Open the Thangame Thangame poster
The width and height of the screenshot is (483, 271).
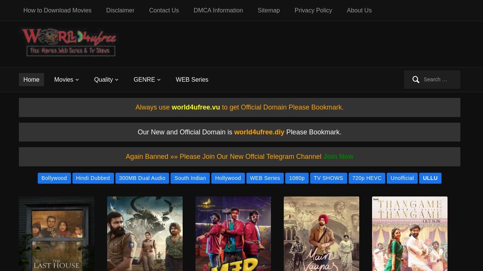point(410,234)
